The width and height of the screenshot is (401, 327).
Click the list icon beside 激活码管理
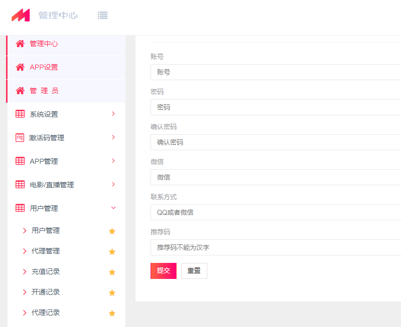[20, 138]
